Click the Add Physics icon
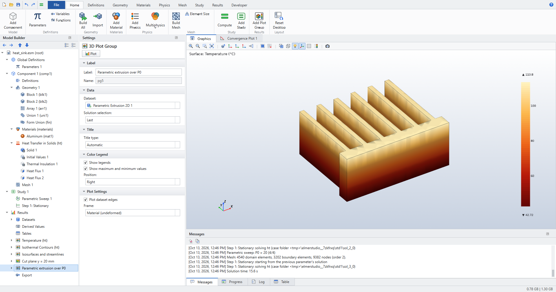This screenshot has height=292, width=556. point(135,21)
